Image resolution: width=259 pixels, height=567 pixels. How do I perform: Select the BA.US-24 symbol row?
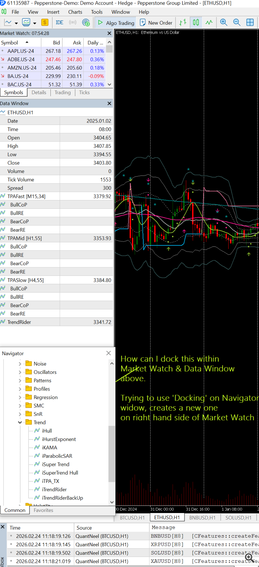(x=53, y=76)
